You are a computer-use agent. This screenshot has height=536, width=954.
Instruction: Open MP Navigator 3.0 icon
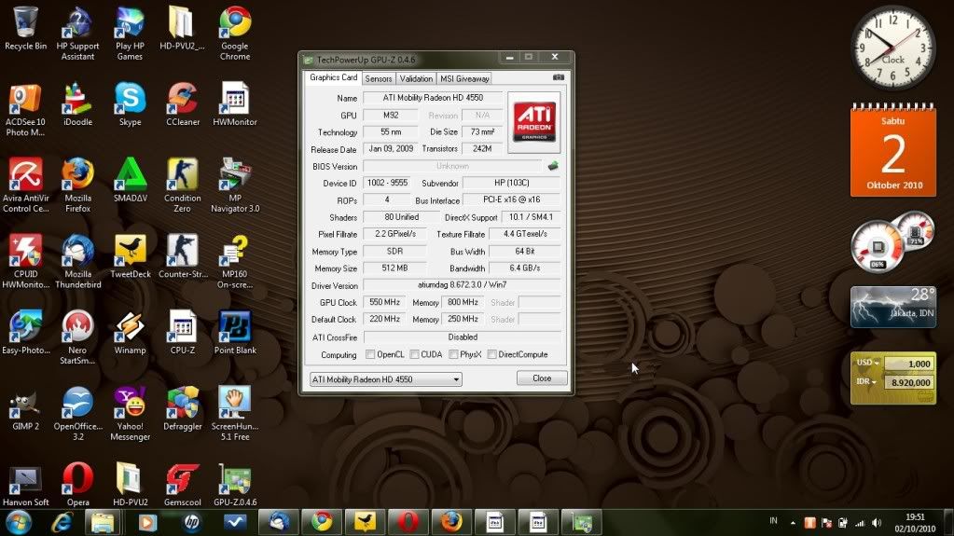coord(235,186)
